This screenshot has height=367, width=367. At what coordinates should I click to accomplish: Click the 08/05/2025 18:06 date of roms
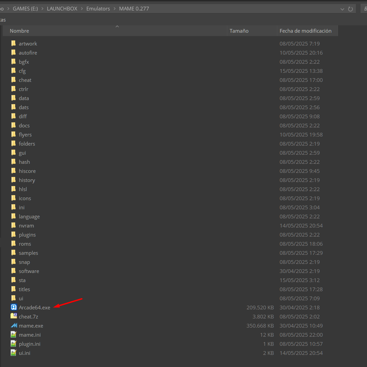click(301, 244)
